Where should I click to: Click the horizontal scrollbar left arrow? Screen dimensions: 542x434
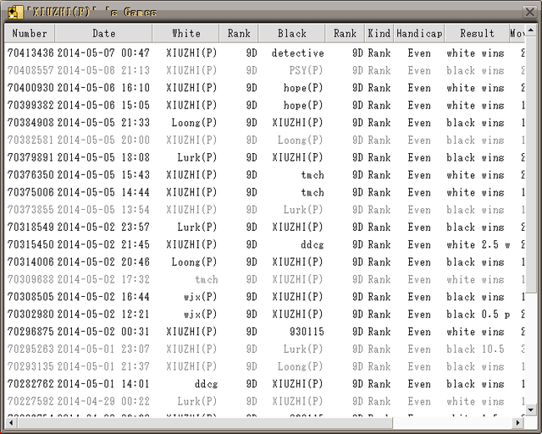tap(11, 422)
